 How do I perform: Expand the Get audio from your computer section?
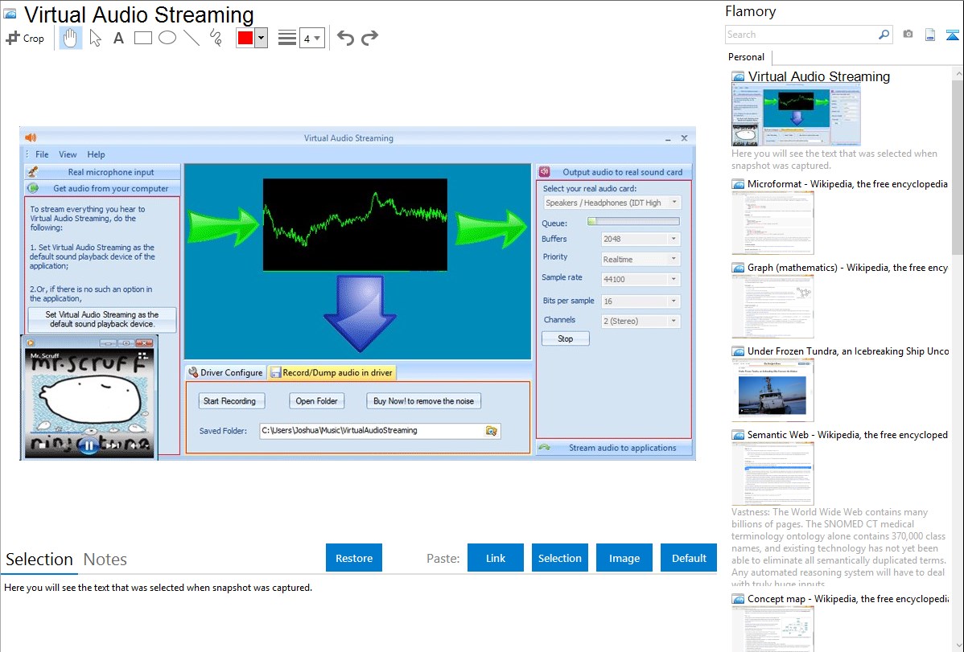[x=102, y=188]
